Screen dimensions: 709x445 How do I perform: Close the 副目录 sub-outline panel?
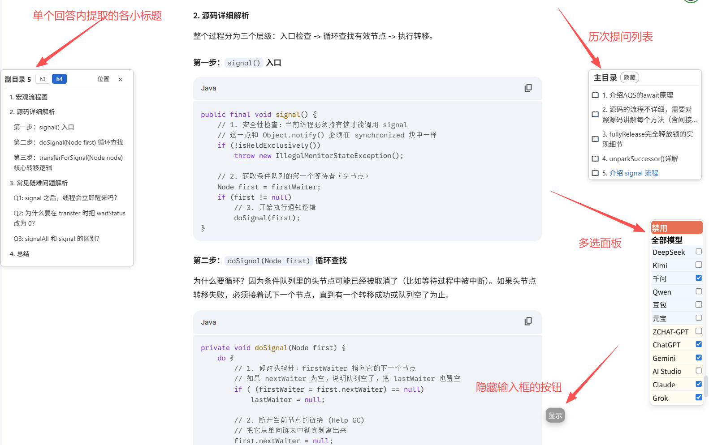pos(120,79)
